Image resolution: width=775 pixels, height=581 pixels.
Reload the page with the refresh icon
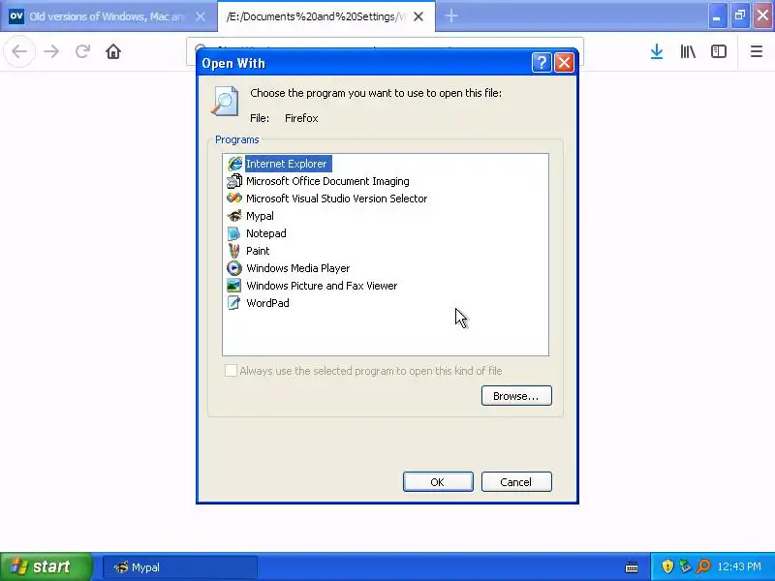82,51
